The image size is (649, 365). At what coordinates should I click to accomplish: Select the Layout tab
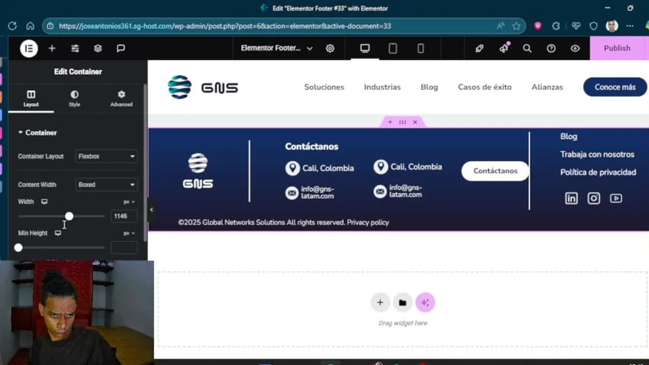pyautogui.click(x=31, y=98)
